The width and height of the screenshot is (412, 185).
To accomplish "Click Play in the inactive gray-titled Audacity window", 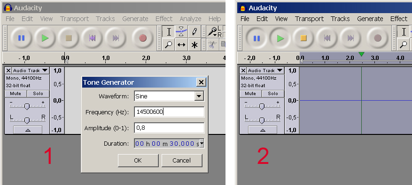I will (45, 38).
